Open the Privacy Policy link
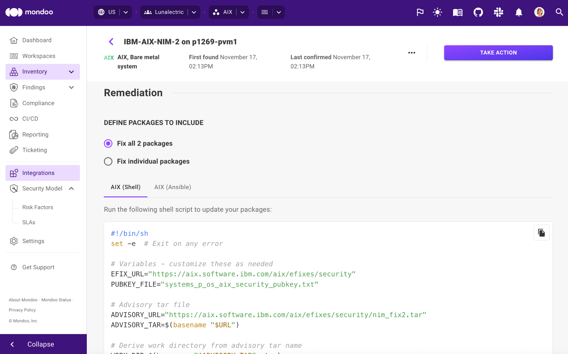The image size is (568, 354). 22,310
